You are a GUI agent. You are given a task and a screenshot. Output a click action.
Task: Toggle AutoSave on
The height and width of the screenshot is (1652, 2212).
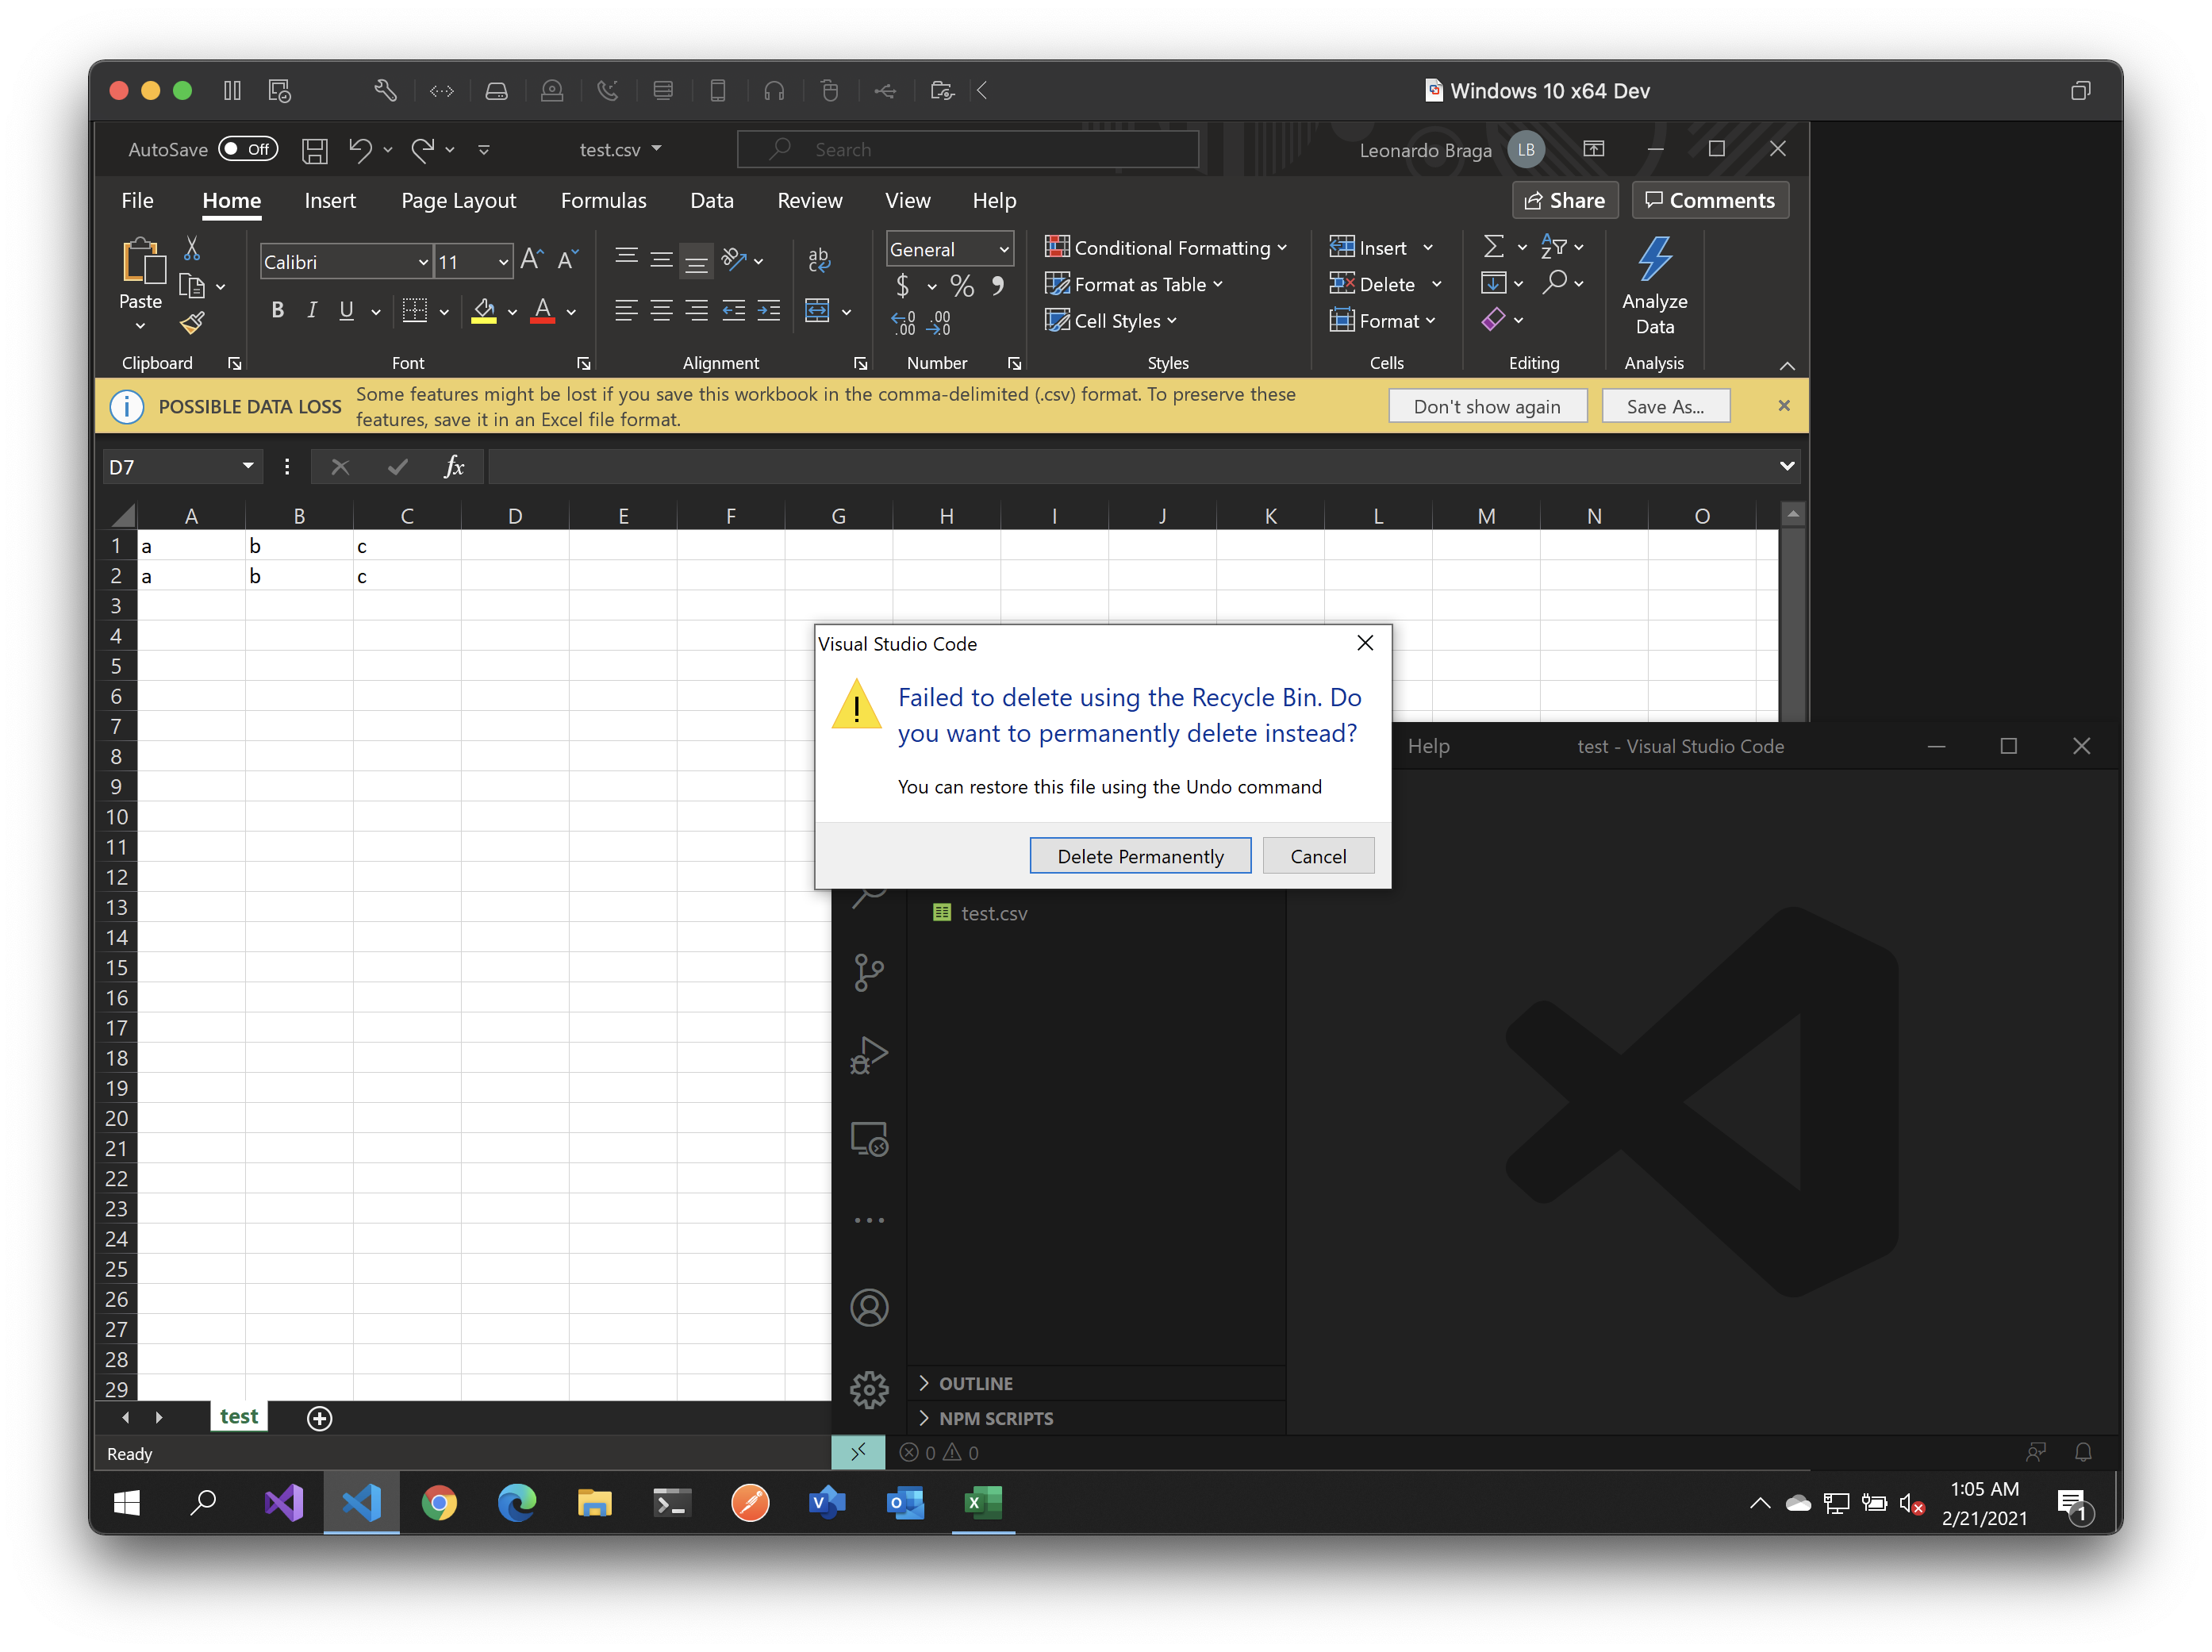(248, 148)
